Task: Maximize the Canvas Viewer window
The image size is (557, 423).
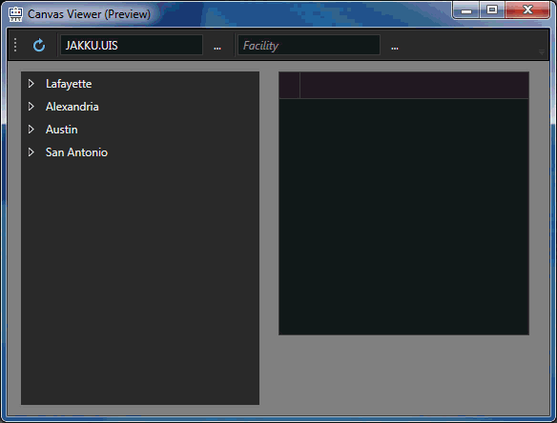Action: coord(492,10)
